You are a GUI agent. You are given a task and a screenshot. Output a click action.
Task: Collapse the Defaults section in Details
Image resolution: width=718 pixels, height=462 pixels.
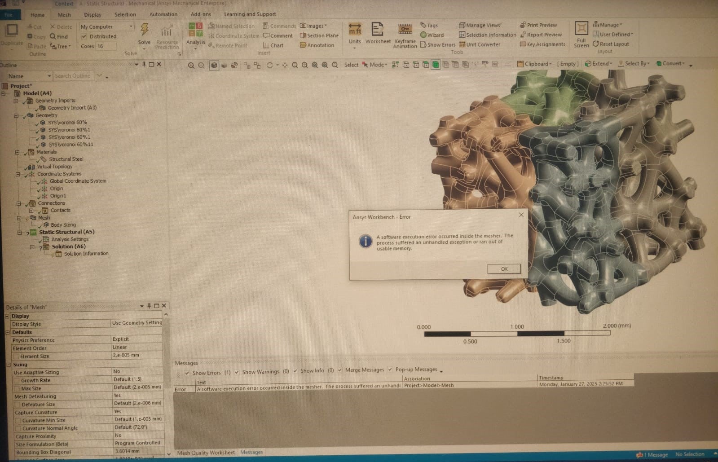pos(8,332)
